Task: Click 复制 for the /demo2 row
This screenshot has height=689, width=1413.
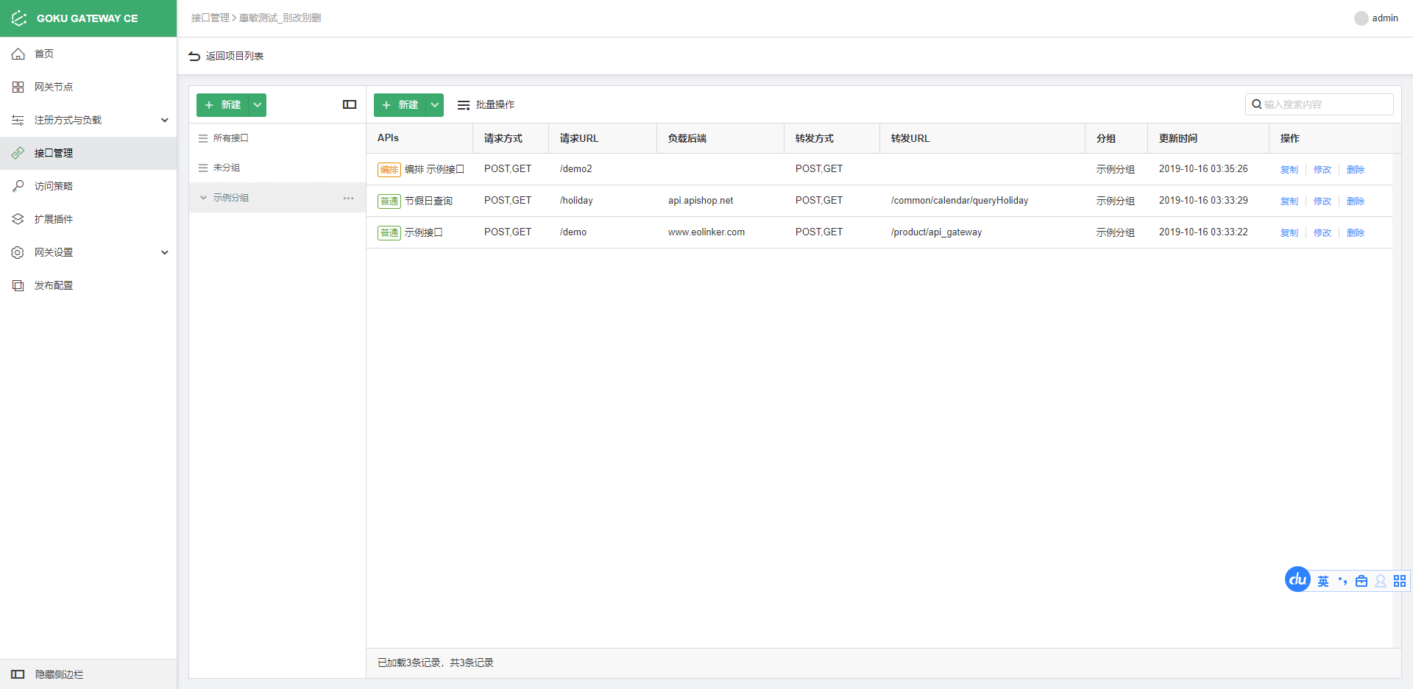Action: click(x=1289, y=170)
